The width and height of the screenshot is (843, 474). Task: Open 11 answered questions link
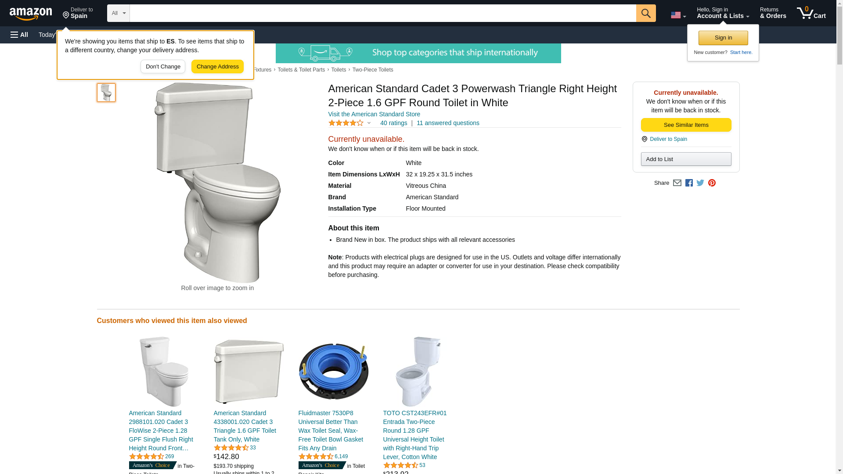(x=448, y=123)
